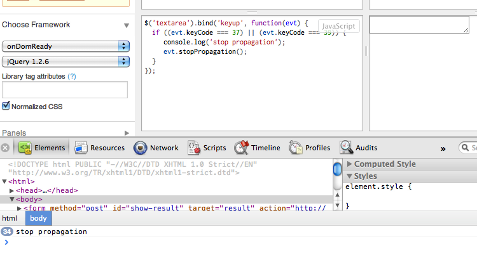This screenshot has width=477, height=260.
Task: Collapse the html node
Action: pyautogui.click(x=4, y=181)
